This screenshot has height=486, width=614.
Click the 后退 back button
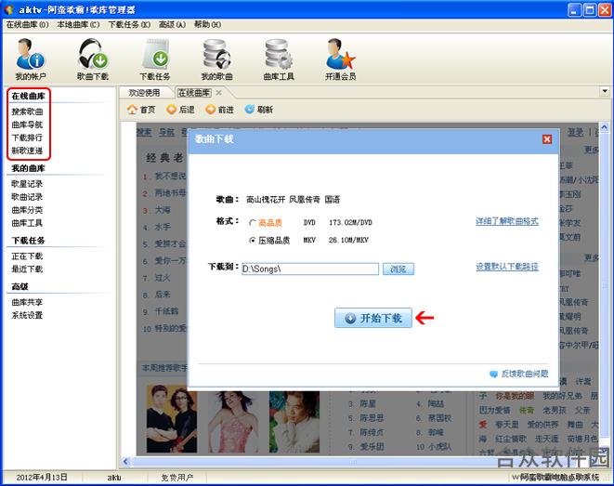click(x=180, y=110)
